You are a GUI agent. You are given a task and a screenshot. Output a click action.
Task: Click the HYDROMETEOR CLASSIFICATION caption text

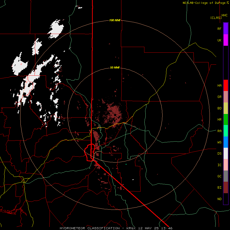[90, 228]
